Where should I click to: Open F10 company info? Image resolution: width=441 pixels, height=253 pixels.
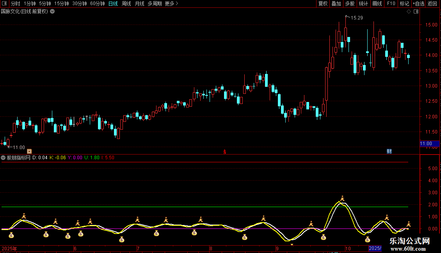point(391,4)
